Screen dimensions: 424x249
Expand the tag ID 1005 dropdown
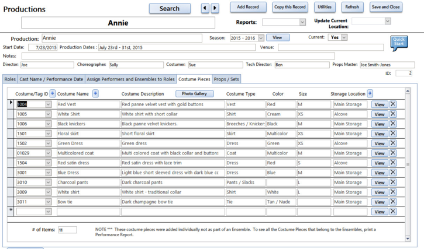point(48,114)
